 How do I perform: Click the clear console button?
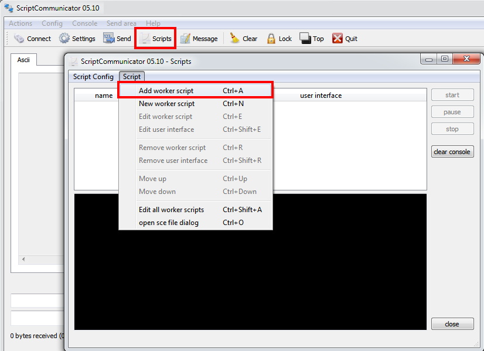click(452, 152)
